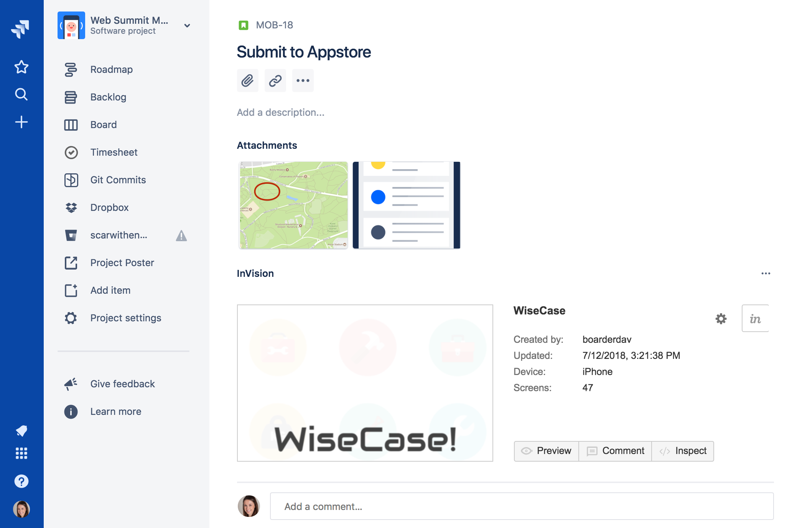This screenshot has width=787, height=528.
Task: Click the Jira logo icon
Action: coord(21,29)
